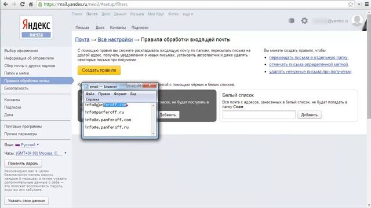371x208 pixels.
Task: Click line info@panferoff.ru in Notepad
Action: [x=104, y=112]
